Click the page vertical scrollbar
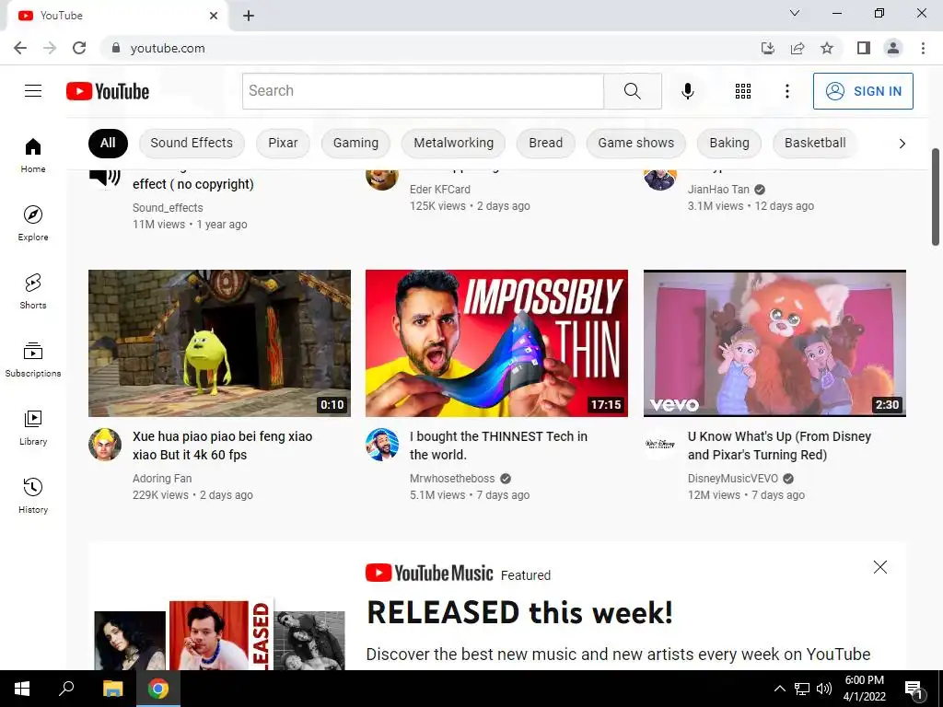The height and width of the screenshot is (707, 943). click(936, 197)
